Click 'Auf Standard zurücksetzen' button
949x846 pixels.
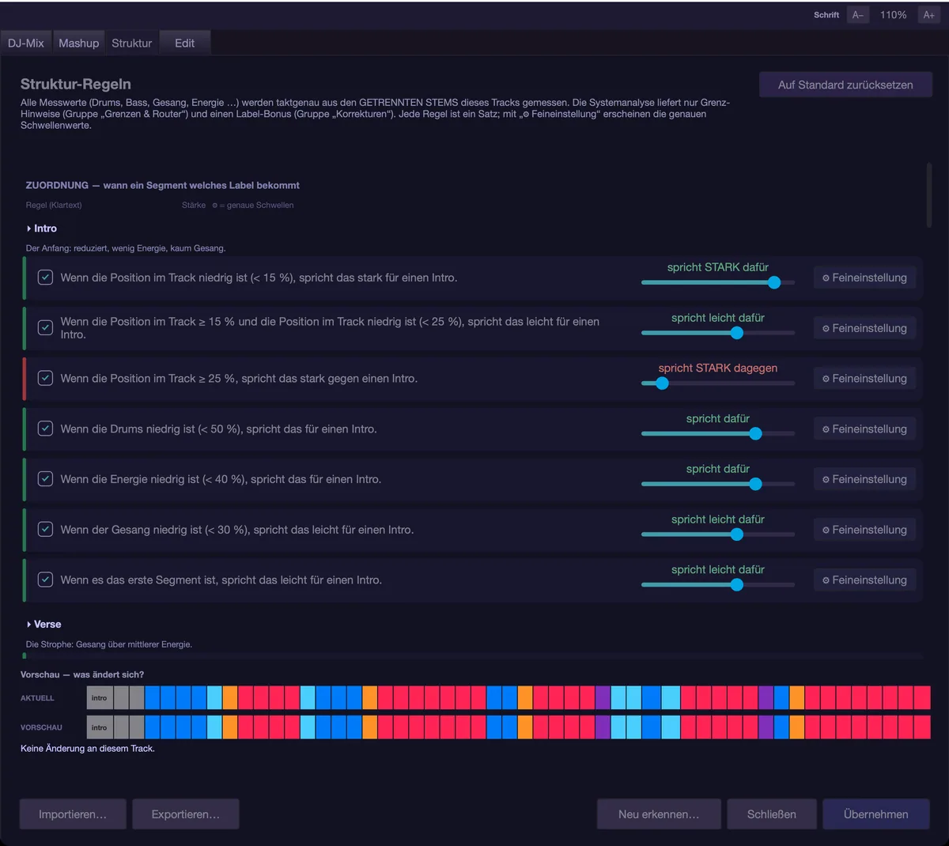pos(845,85)
